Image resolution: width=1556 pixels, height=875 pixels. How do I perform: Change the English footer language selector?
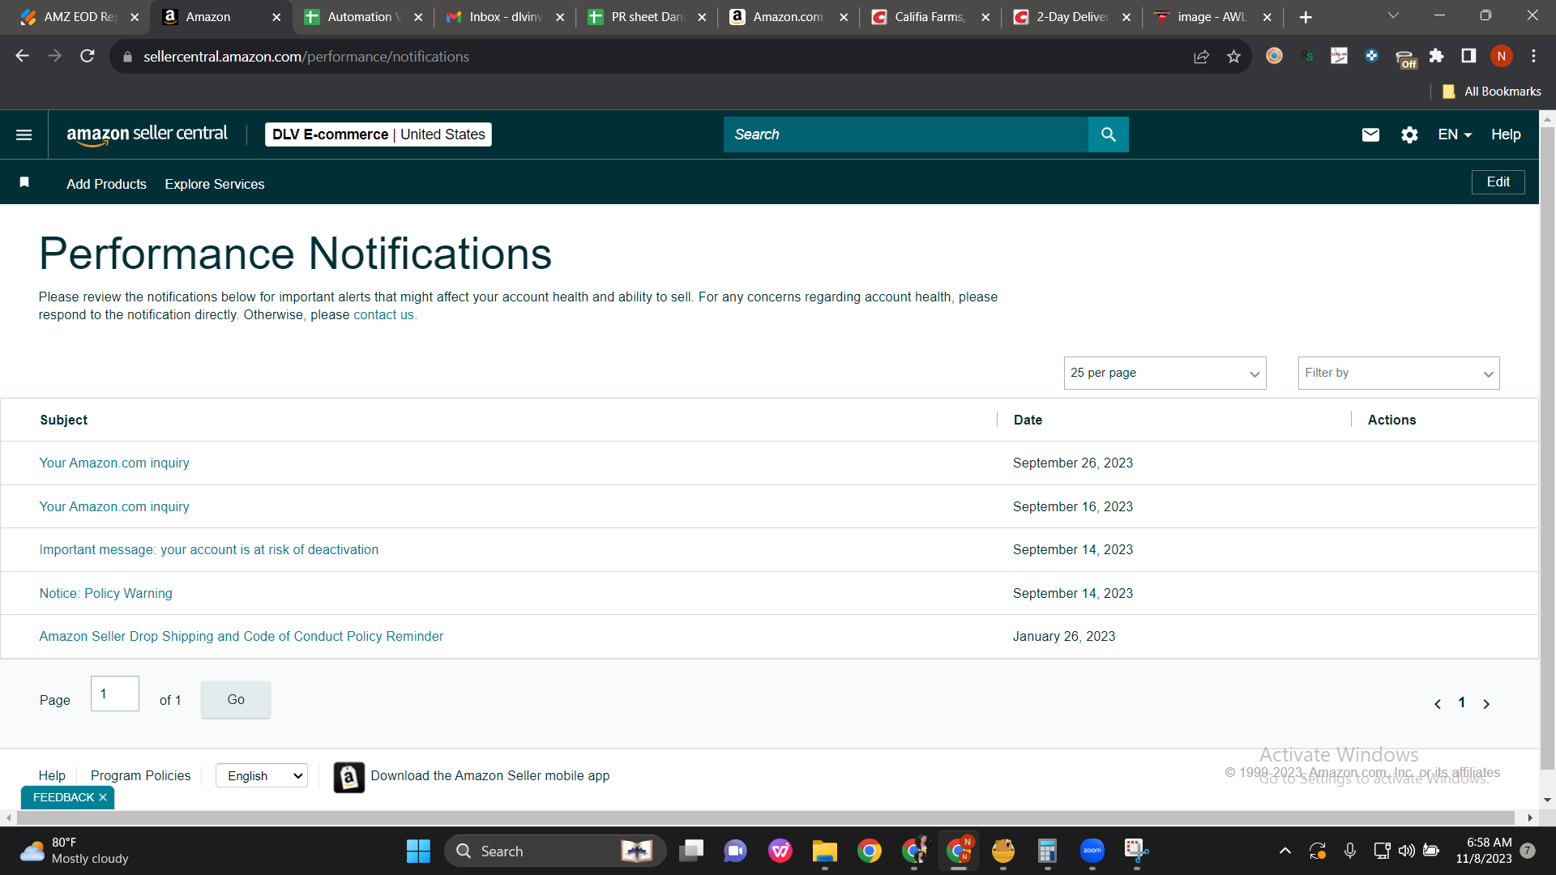click(262, 776)
